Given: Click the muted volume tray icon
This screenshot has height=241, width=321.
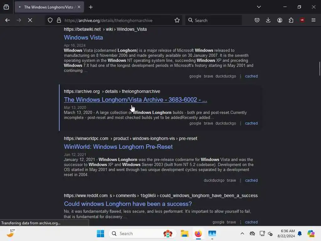Looking at the screenshot, I should [270, 233].
